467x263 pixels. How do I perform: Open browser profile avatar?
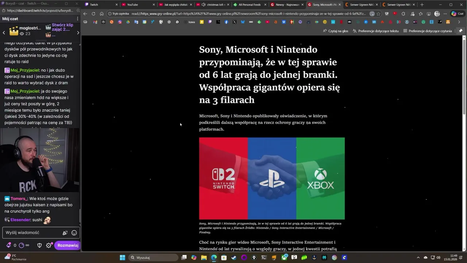[x=437, y=14]
